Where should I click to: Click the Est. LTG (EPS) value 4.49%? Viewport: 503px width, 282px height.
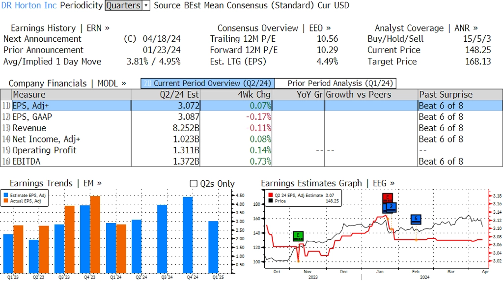[327, 61]
